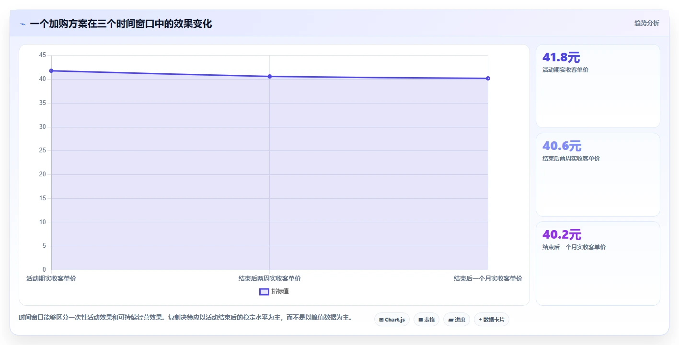Click the 结束后一个月实收客单价 card caption

pos(574,247)
